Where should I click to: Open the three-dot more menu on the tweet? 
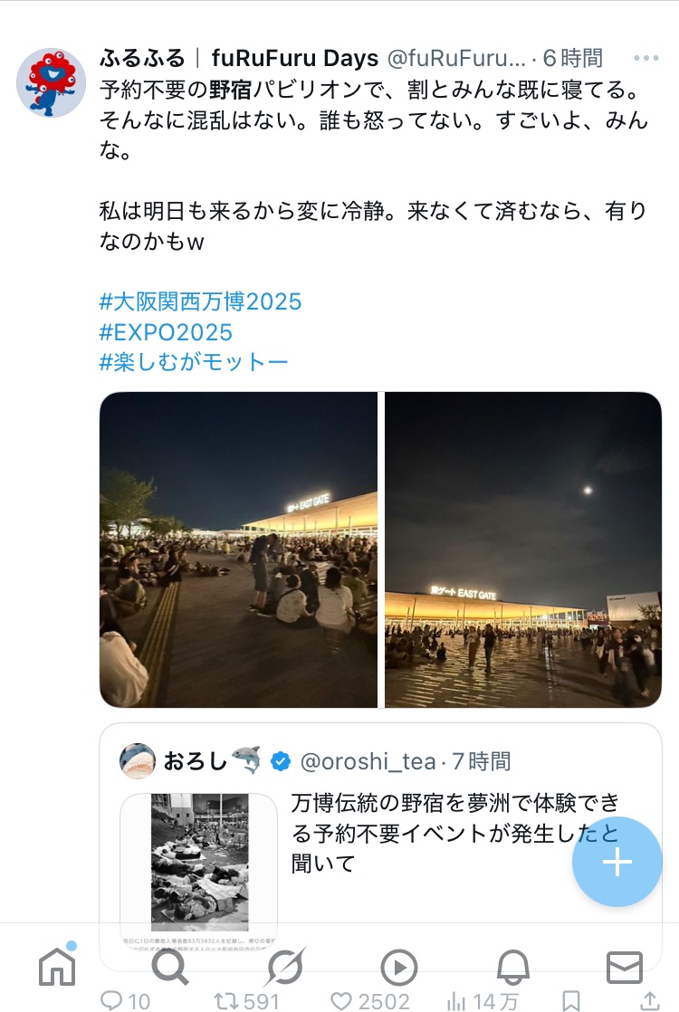pyautogui.click(x=646, y=58)
